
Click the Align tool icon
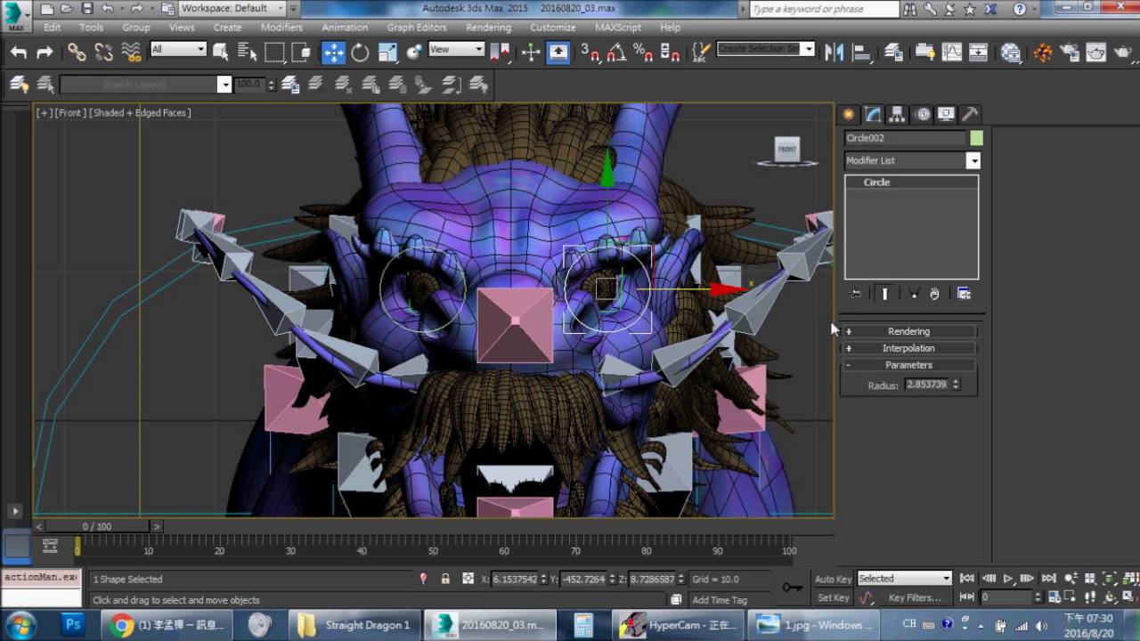pos(861,53)
